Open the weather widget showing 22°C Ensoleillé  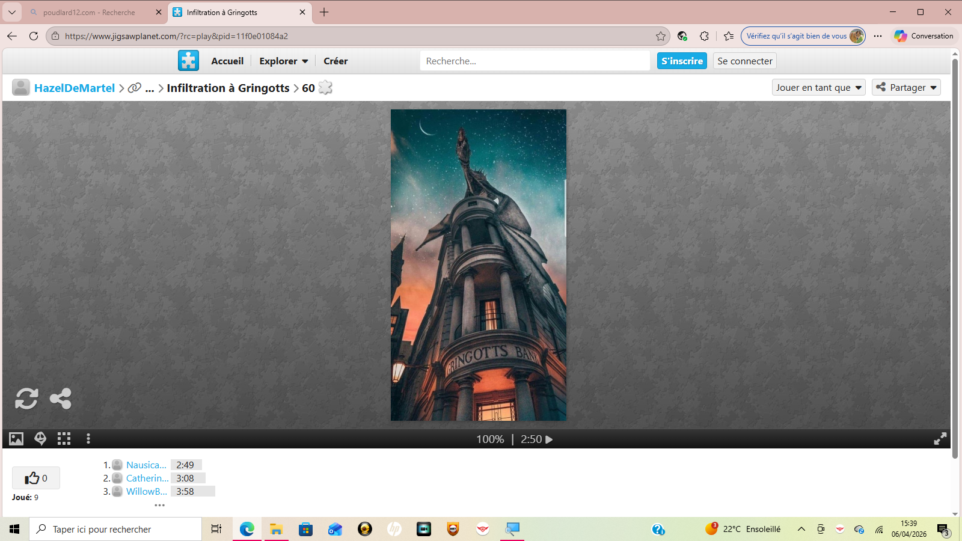pyautogui.click(x=743, y=529)
